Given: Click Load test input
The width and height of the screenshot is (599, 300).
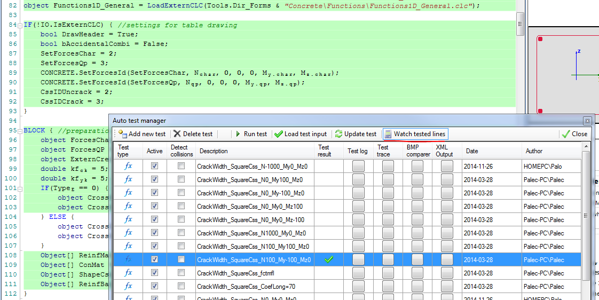Looking at the screenshot, I should pyautogui.click(x=301, y=134).
